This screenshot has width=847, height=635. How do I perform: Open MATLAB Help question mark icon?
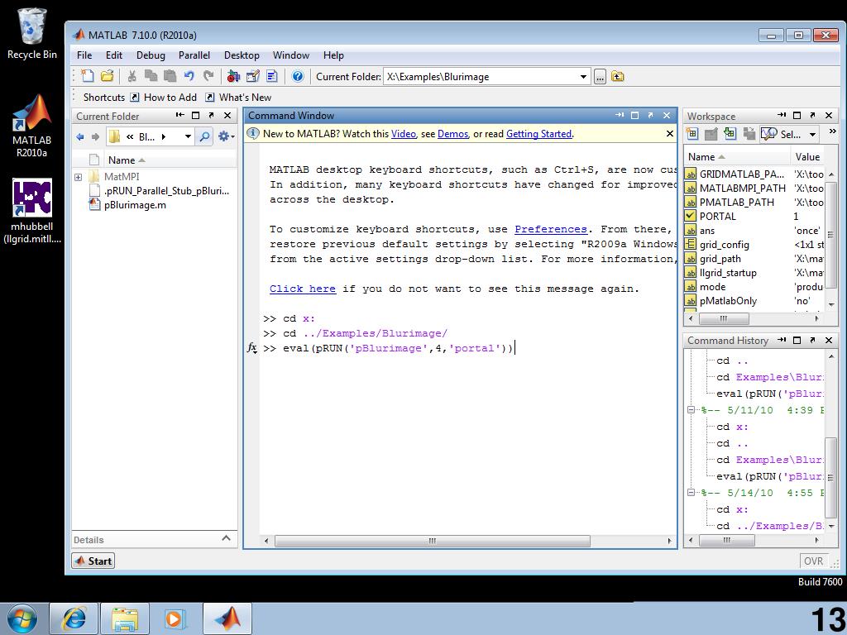tap(298, 76)
